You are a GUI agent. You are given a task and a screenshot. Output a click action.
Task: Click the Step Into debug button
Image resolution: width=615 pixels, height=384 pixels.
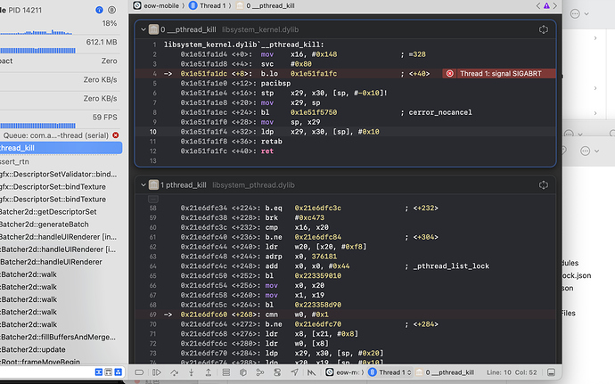[192, 372]
